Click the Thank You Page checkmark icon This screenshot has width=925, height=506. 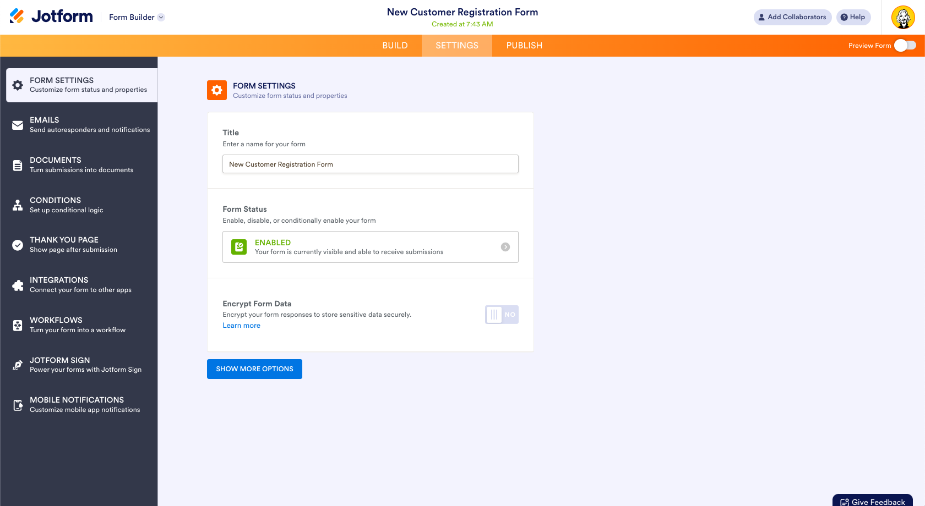click(x=18, y=245)
